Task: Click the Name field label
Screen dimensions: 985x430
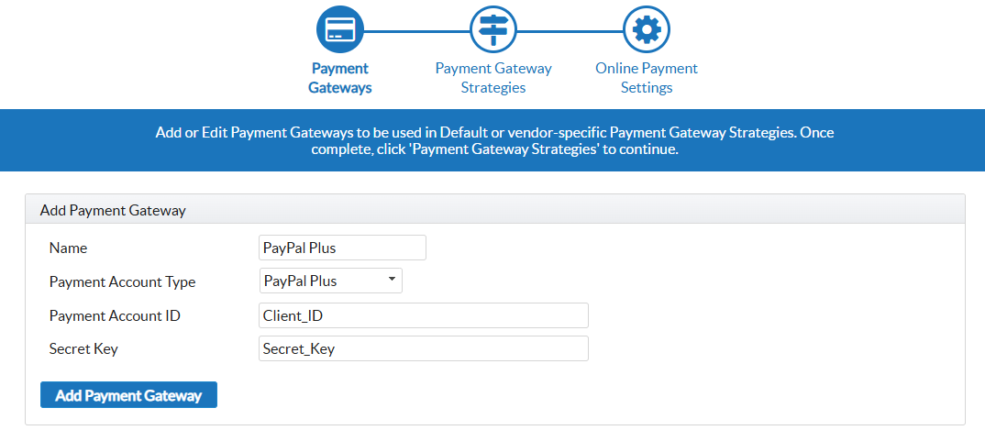Action: point(68,248)
